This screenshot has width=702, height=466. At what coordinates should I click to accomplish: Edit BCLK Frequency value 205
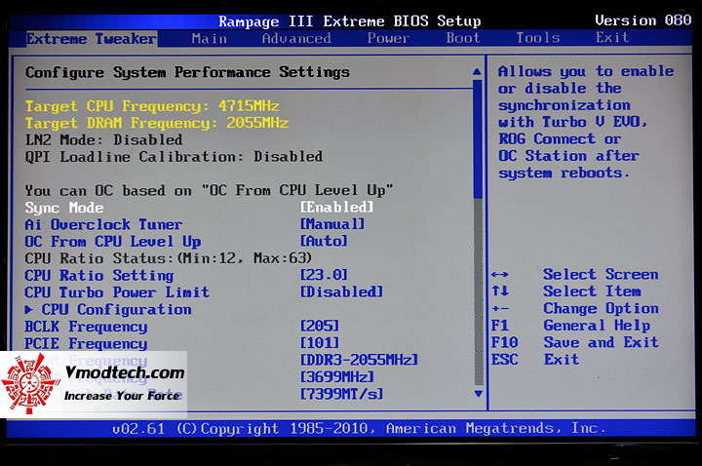click(x=319, y=326)
